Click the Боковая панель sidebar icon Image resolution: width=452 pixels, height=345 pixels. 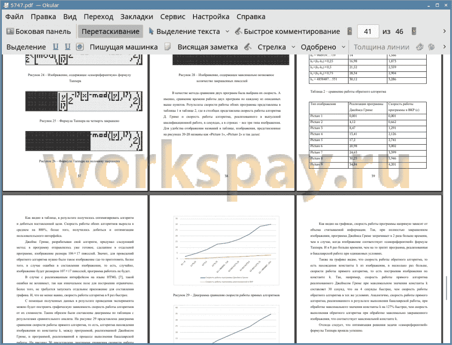pyautogui.click(x=10, y=31)
